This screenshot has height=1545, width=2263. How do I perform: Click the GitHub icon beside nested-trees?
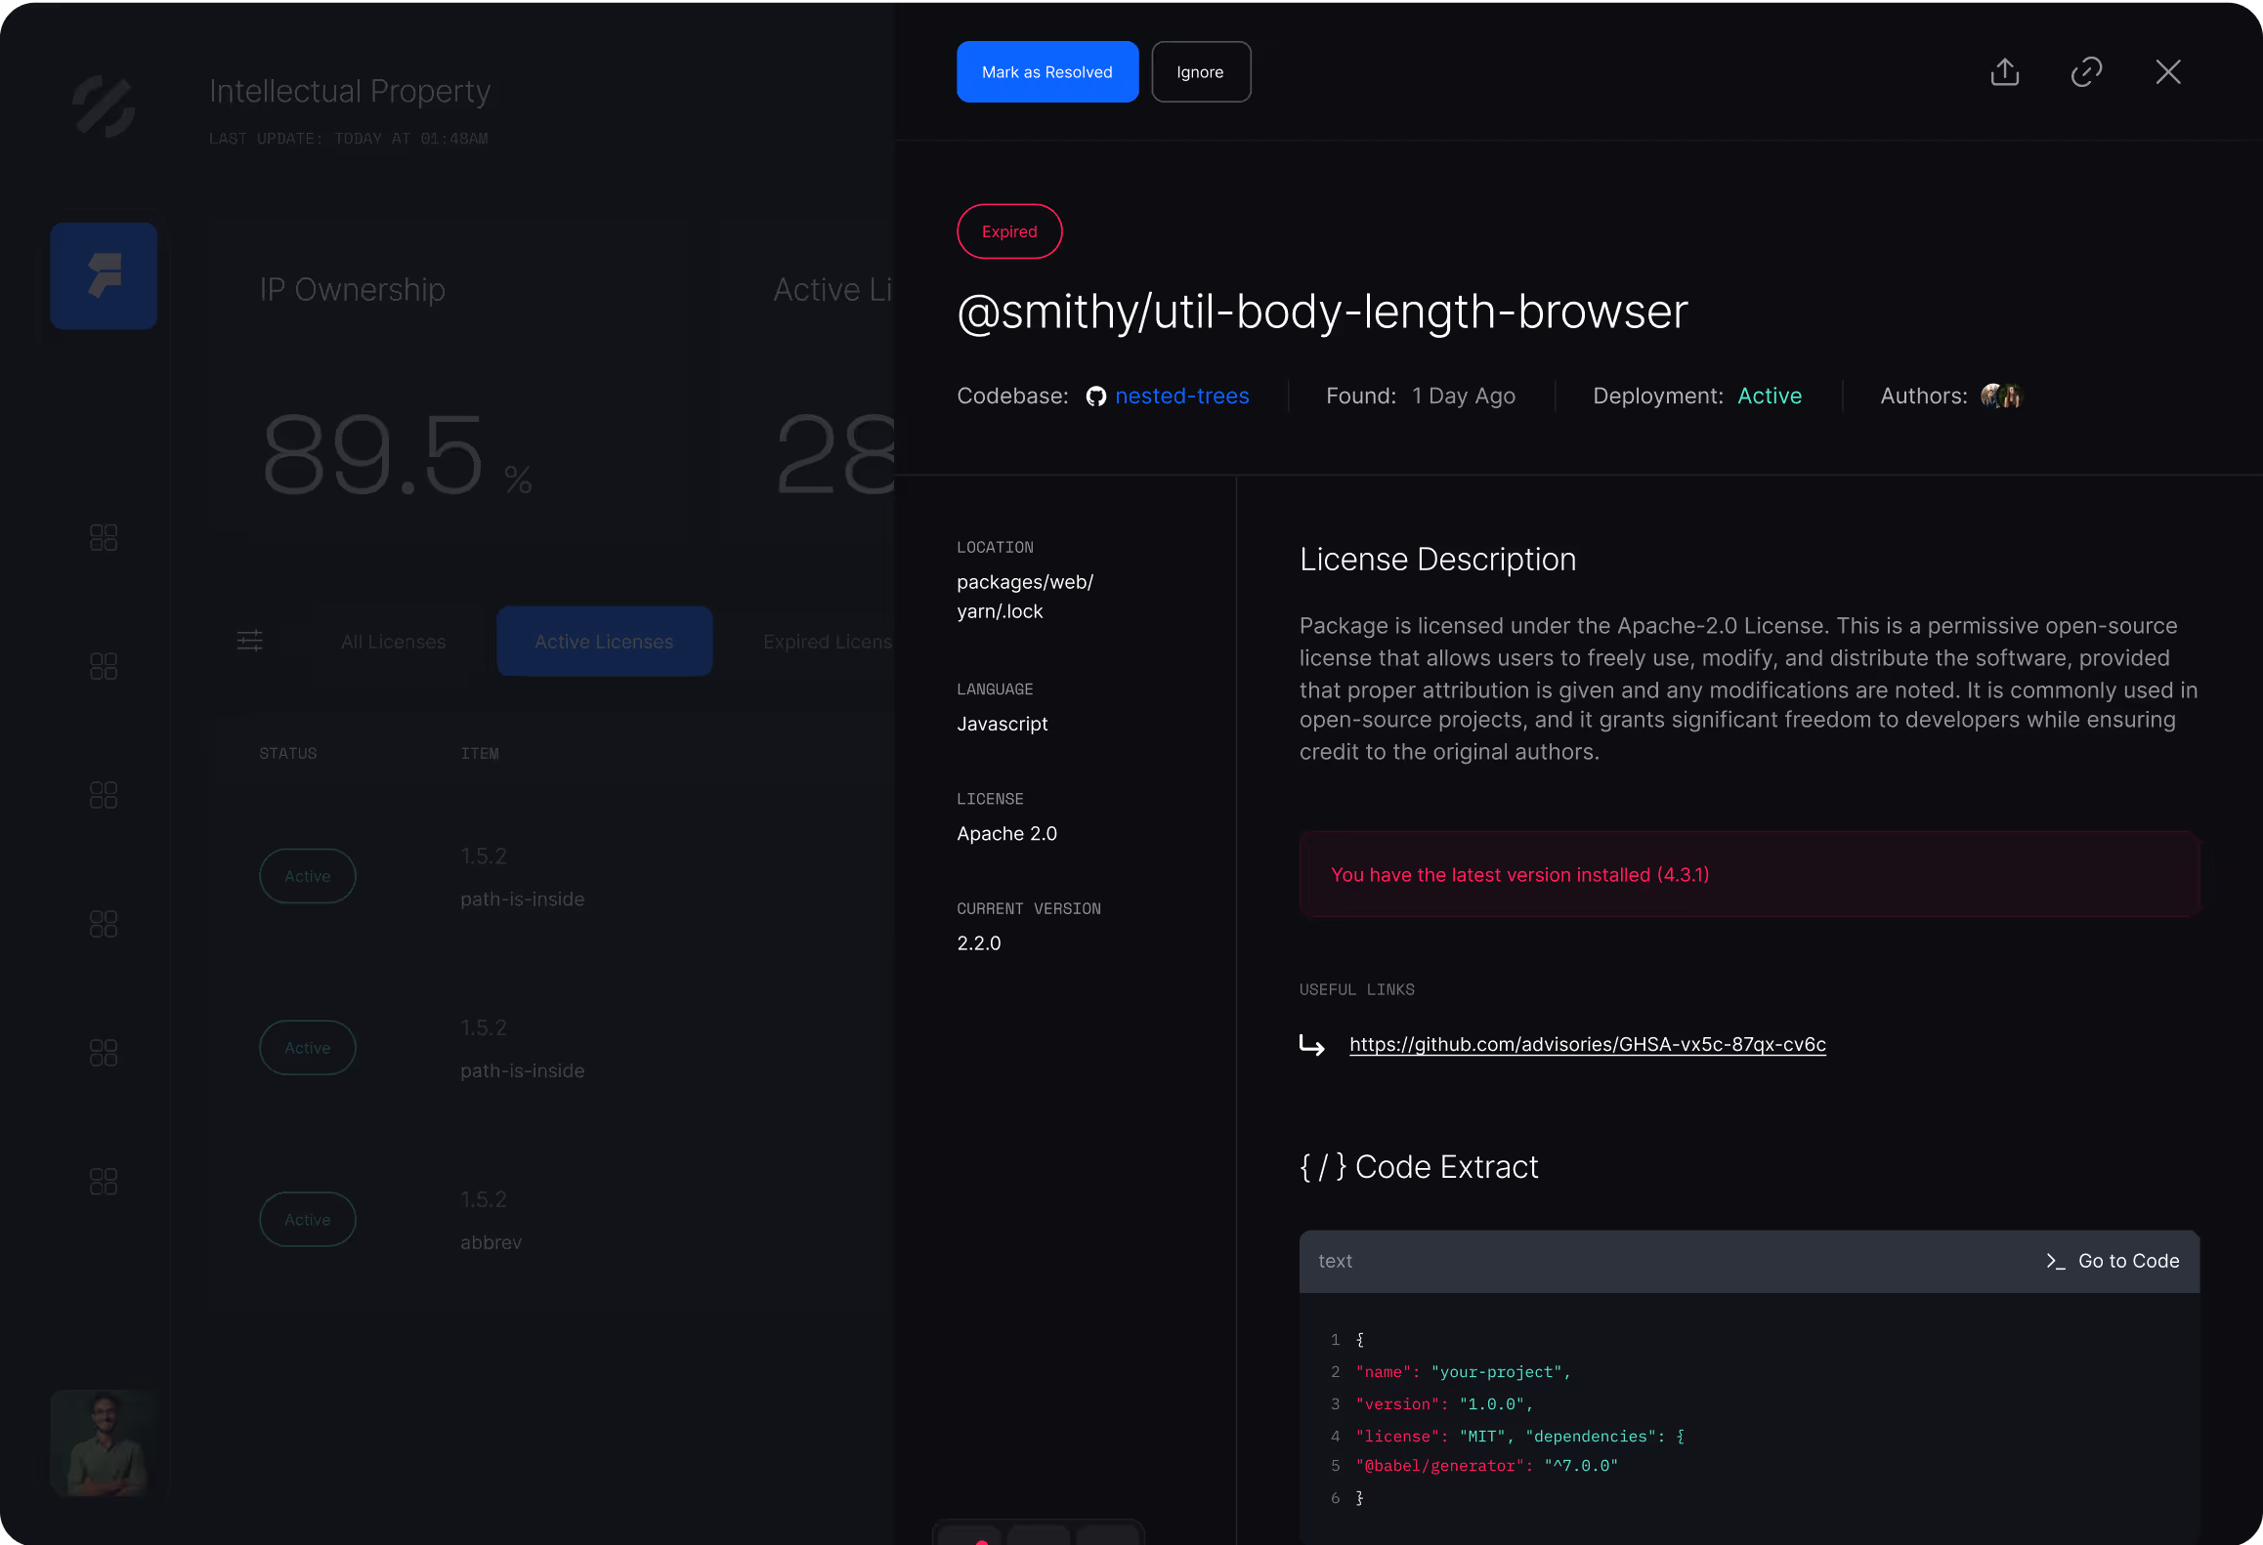coord(1096,397)
